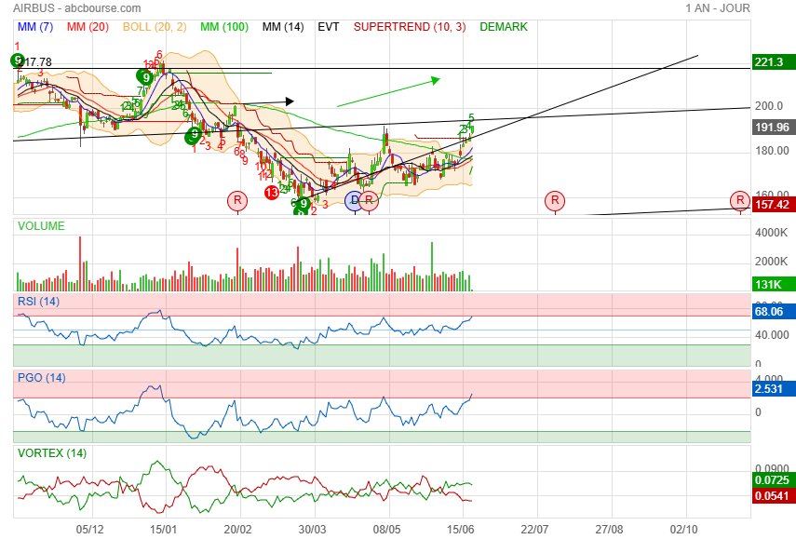This screenshot has height=539, width=796.
Task: Click the grey 191.96 current price tag
Action: click(x=774, y=128)
